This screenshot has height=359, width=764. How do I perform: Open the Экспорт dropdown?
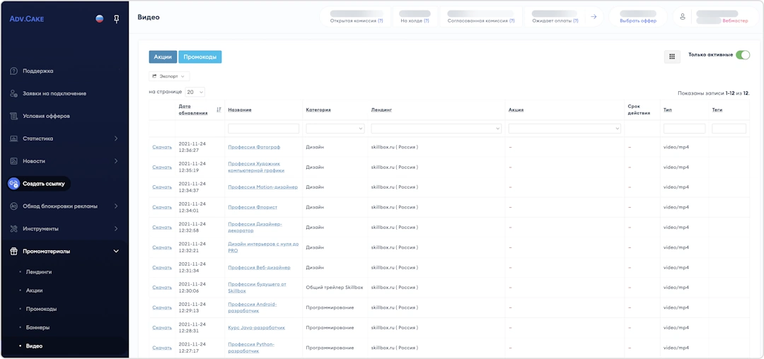coord(169,76)
